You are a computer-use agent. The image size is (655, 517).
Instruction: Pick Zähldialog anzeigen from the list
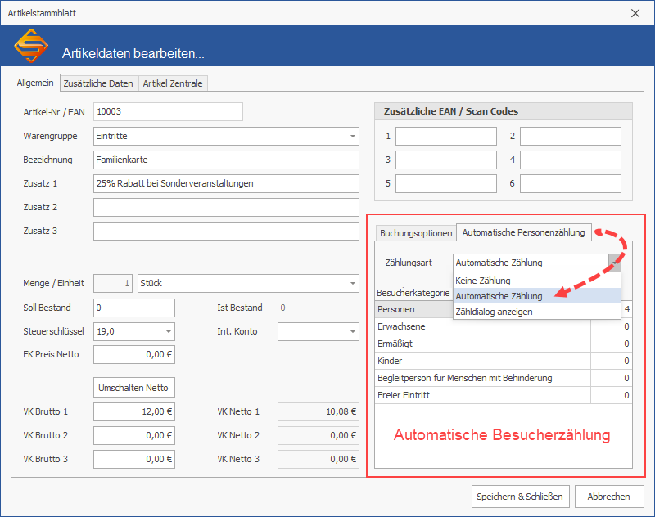494,312
